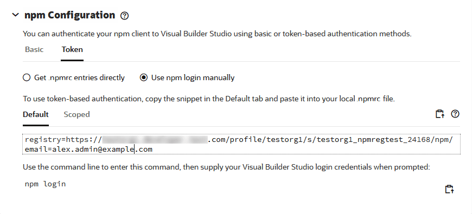The height and width of the screenshot is (214, 472).
Task: Copy registry snippet to clipboard icon
Action: 440,114
